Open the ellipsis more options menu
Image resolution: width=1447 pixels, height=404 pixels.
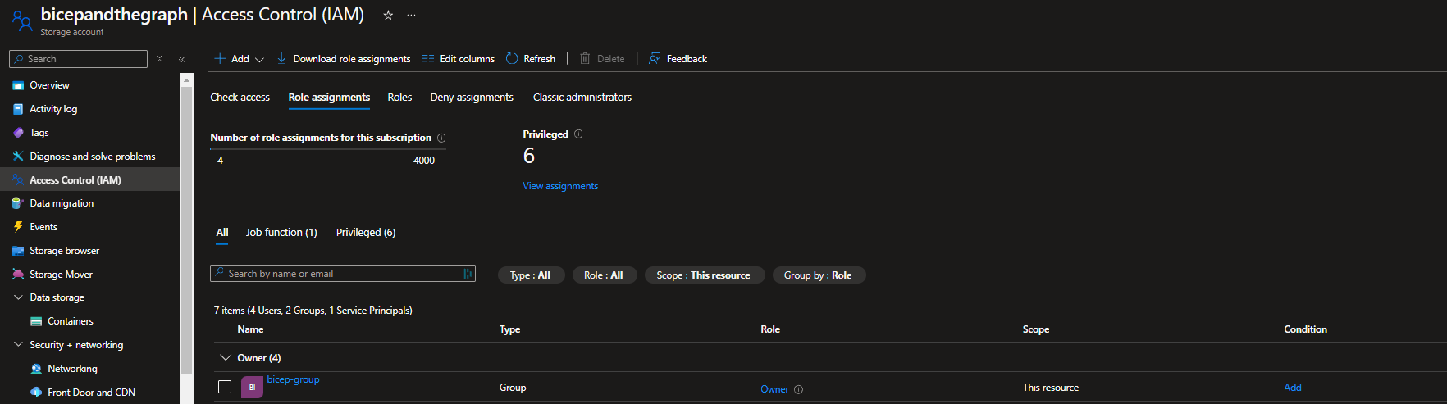coord(411,15)
